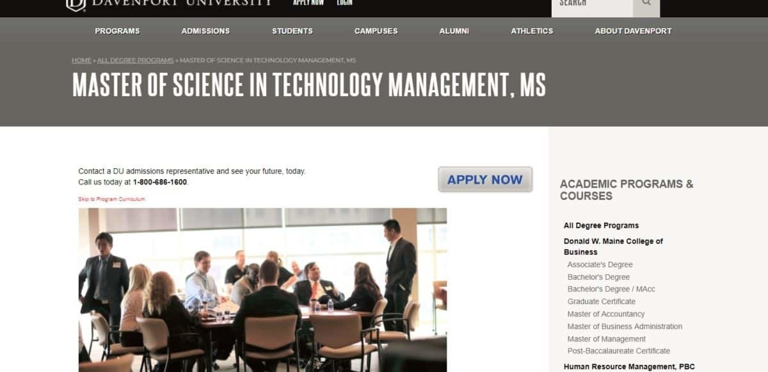The height and width of the screenshot is (372, 768).
Task: Open Master of Business Administration link
Action: 625,327
